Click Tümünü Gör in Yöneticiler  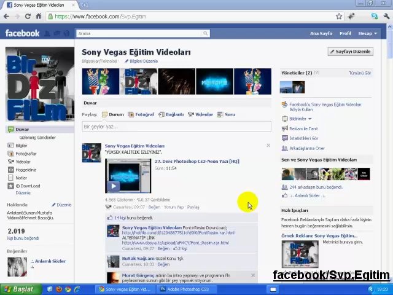click(360, 73)
